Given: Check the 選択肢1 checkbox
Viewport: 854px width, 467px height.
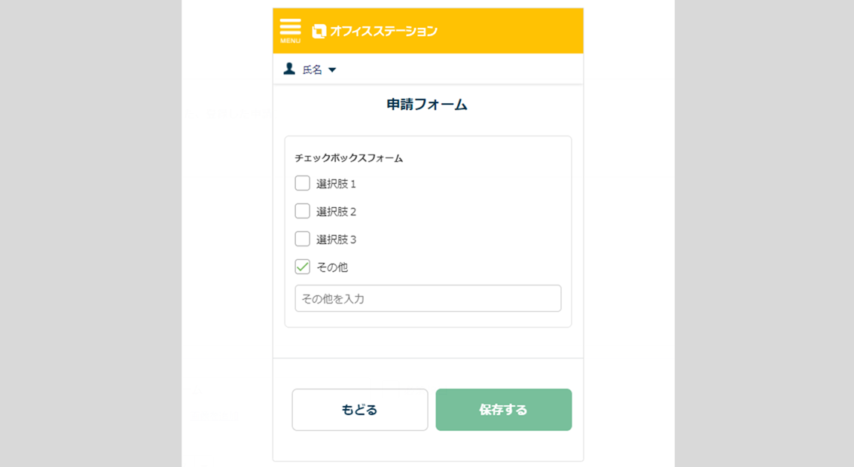Looking at the screenshot, I should 303,183.
